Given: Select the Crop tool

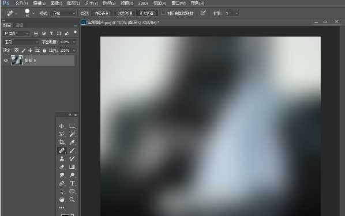Looking at the screenshot, I should [62, 142].
